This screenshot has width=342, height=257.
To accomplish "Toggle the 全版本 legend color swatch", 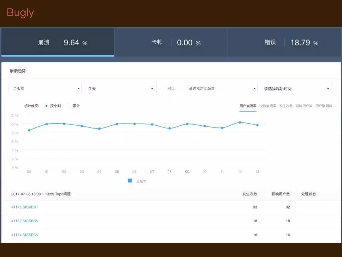I will [x=130, y=180].
